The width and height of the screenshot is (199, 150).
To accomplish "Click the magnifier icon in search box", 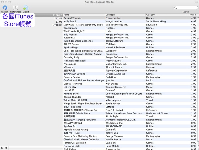I will tap(176, 8).
